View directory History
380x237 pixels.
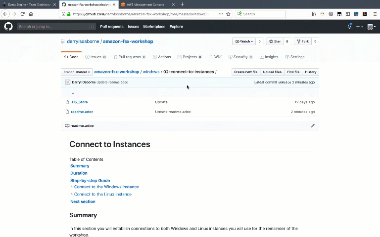311,72
